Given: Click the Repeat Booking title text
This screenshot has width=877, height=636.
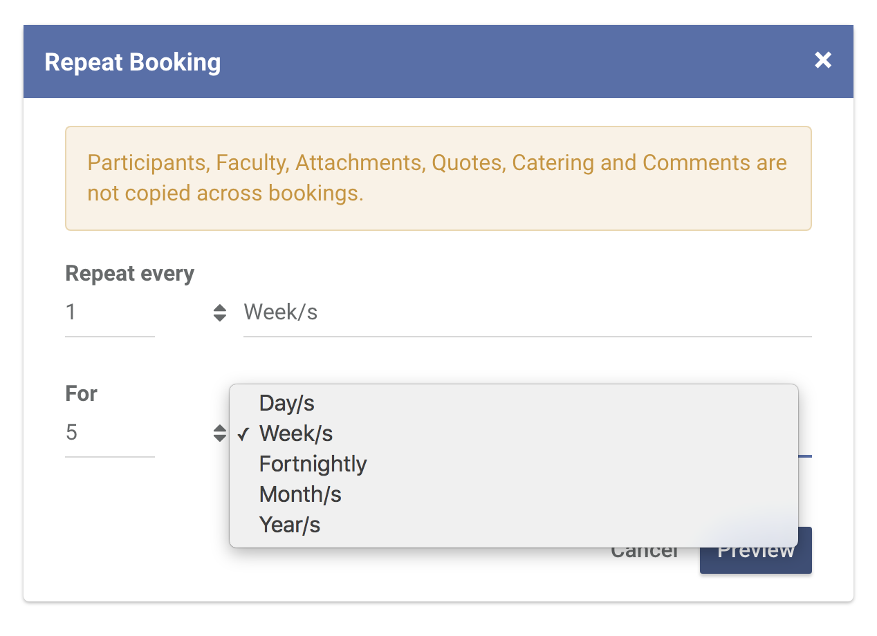Looking at the screenshot, I should (133, 62).
